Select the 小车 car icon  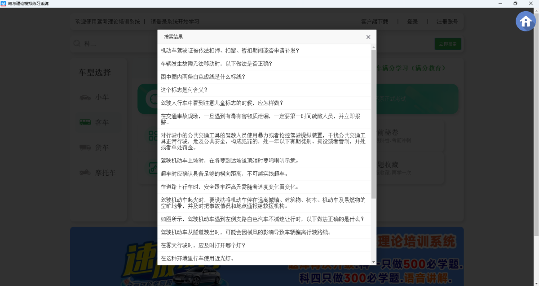85,97
